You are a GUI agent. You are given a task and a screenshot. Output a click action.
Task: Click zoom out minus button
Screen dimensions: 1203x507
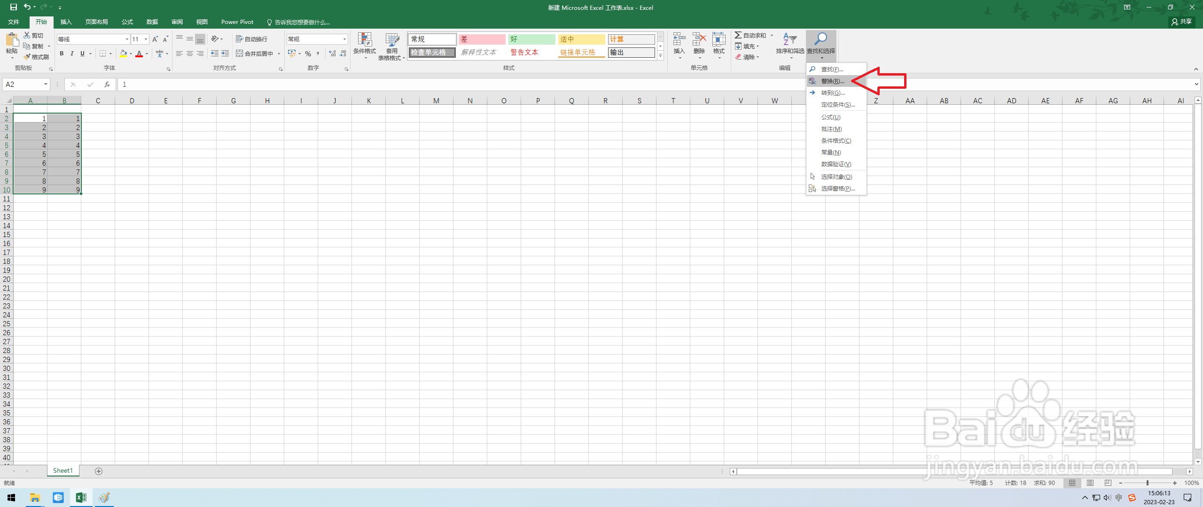1121,483
